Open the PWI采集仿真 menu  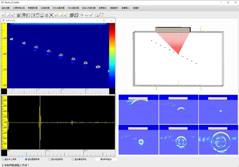point(73,8)
